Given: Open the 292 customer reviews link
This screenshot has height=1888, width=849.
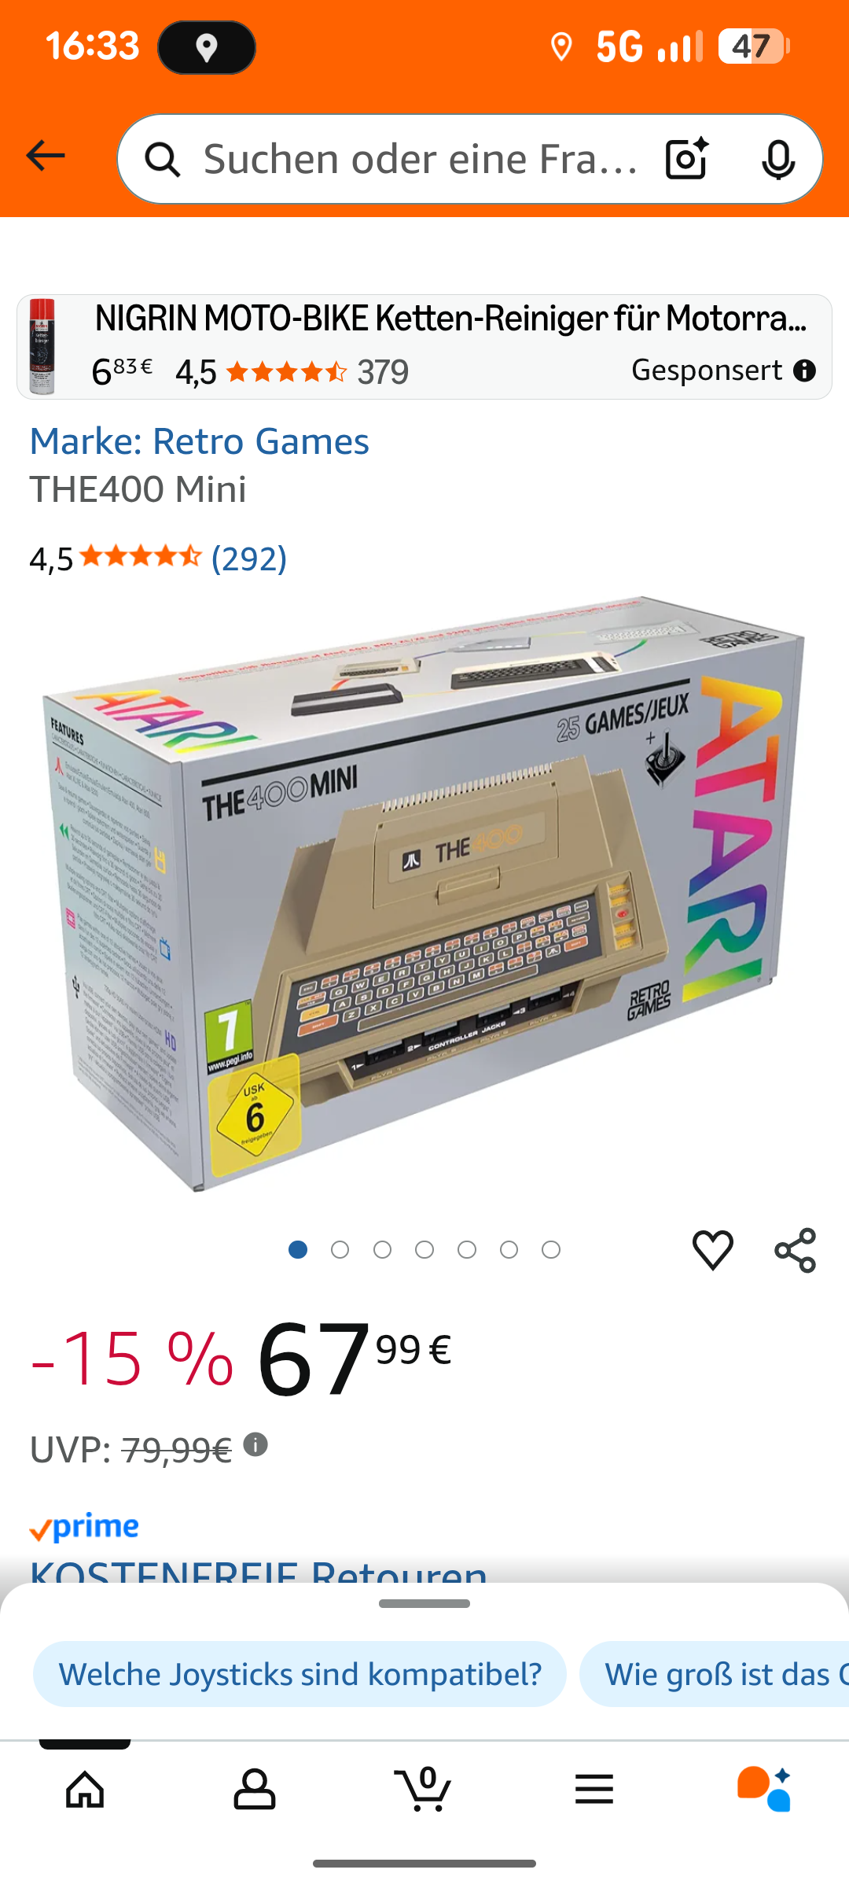Looking at the screenshot, I should [249, 559].
